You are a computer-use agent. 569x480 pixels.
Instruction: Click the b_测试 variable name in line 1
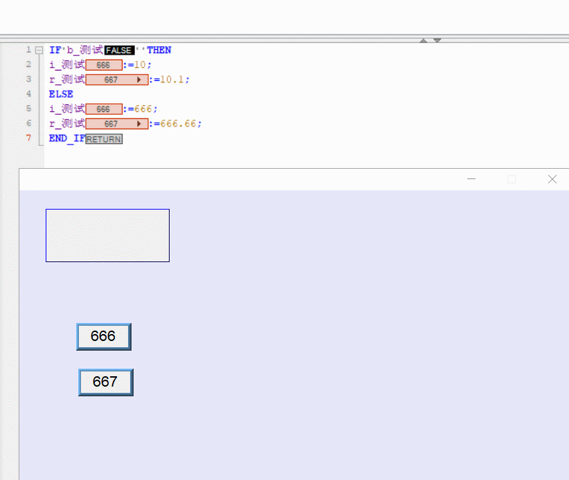[84, 50]
